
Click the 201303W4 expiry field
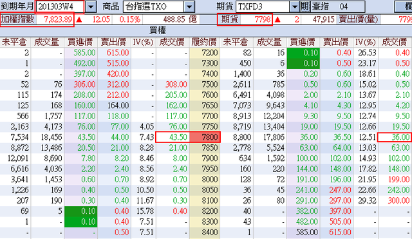pos(60,6)
